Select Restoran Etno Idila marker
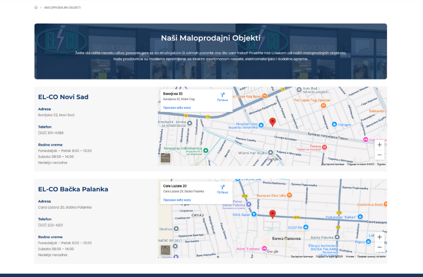423x277 pixels. pyautogui.click(x=289, y=195)
